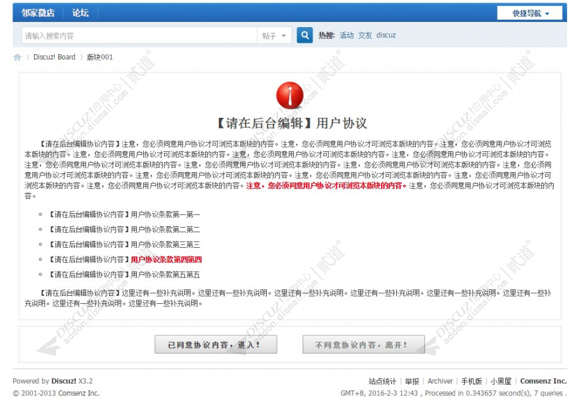Go to forum home via house icon
Viewport: 574px width, 413px height.
[x=17, y=57]
